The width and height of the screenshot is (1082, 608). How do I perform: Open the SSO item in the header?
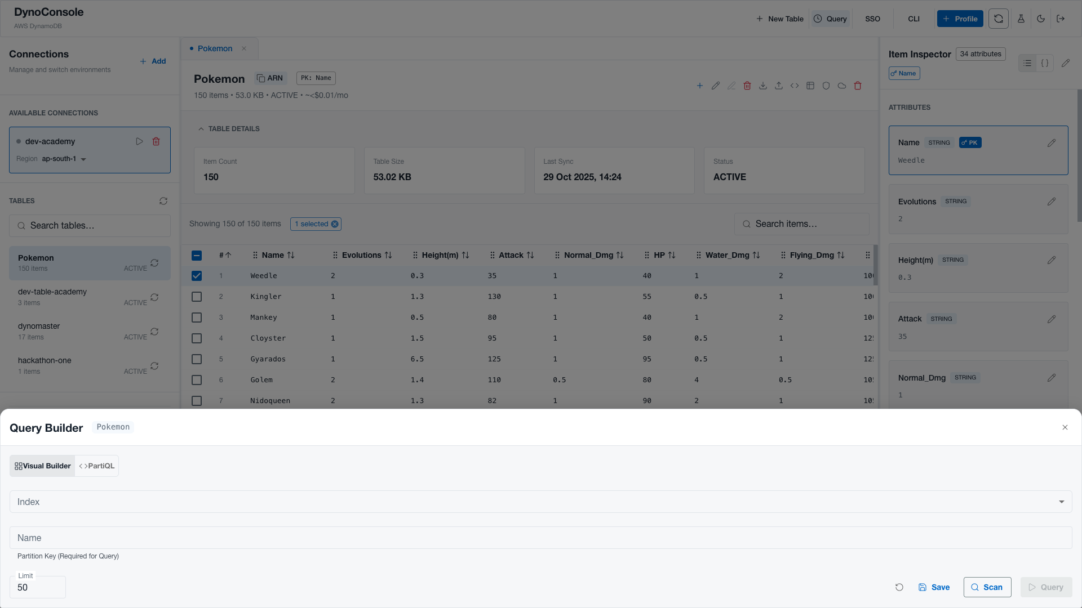[872, 19]
